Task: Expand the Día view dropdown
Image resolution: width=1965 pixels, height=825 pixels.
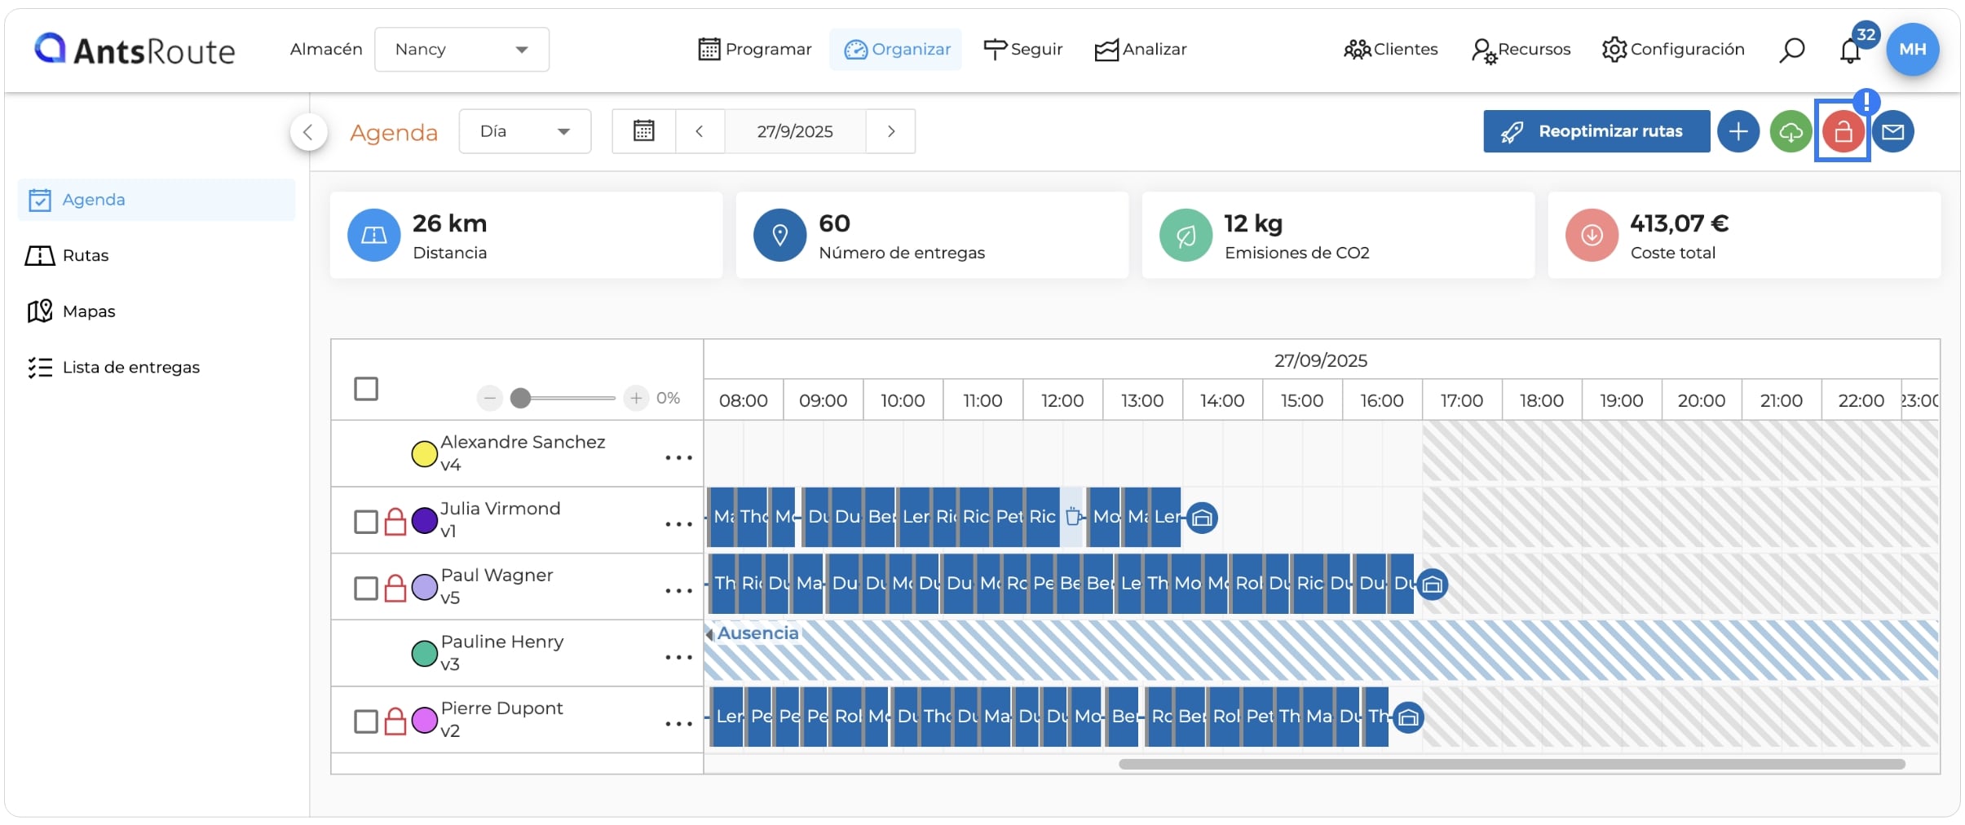Action: (x=525, y=131)
